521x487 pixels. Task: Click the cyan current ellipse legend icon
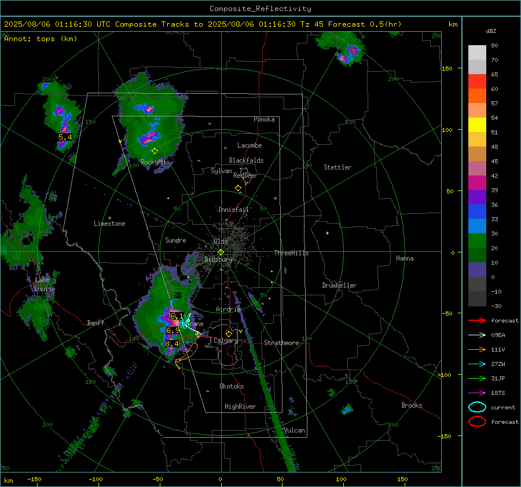477,407
